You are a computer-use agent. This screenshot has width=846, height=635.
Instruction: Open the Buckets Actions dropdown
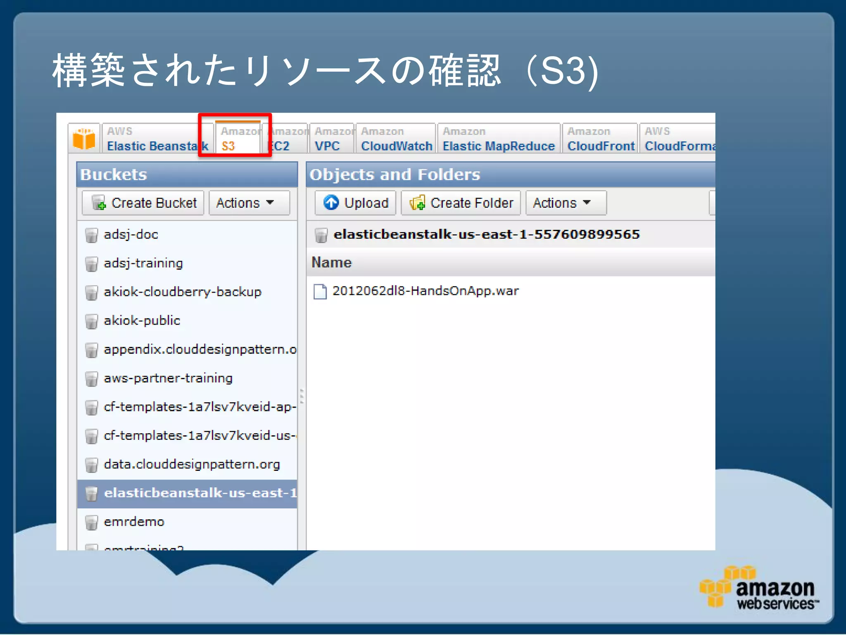tap(249, 203)
